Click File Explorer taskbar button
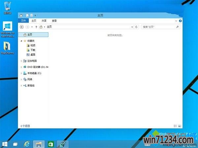 39,144
